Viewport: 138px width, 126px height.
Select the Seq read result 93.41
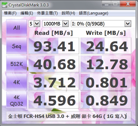click(x=54, y=46)
